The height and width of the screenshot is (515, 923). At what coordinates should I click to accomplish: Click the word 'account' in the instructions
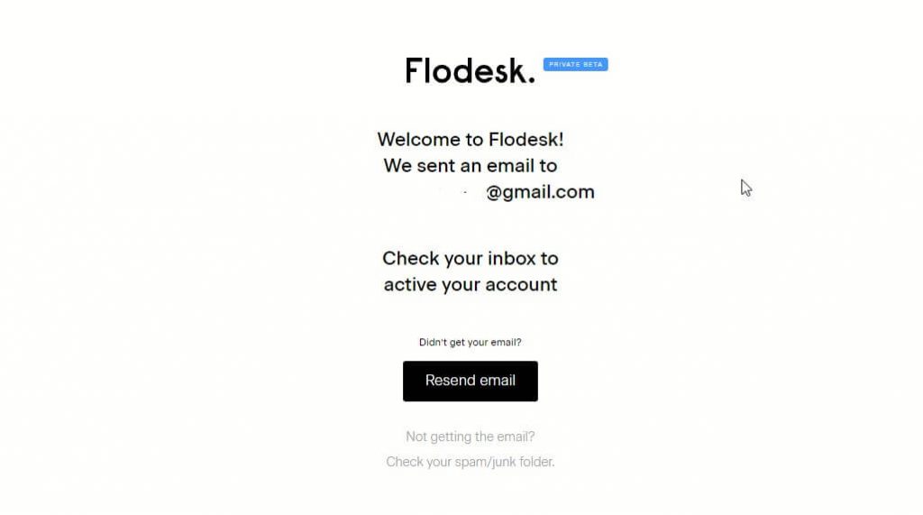521,285
